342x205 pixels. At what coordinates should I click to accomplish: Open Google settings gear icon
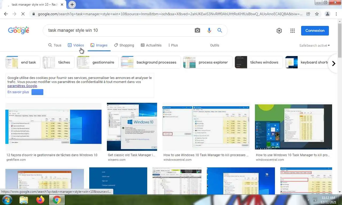[279, 31]
